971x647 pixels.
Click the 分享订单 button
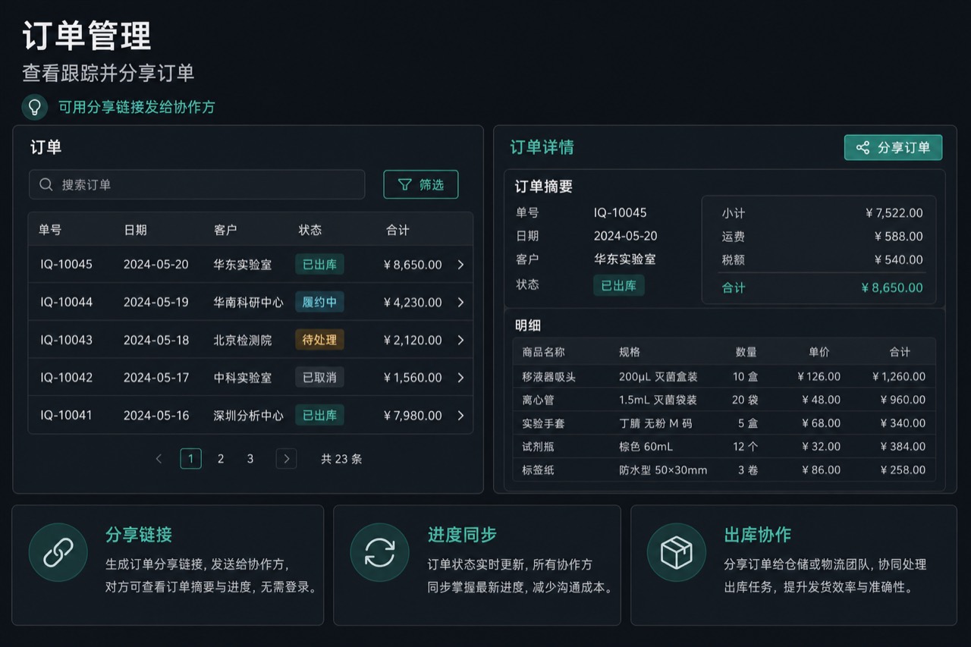[x=893, y=147]
